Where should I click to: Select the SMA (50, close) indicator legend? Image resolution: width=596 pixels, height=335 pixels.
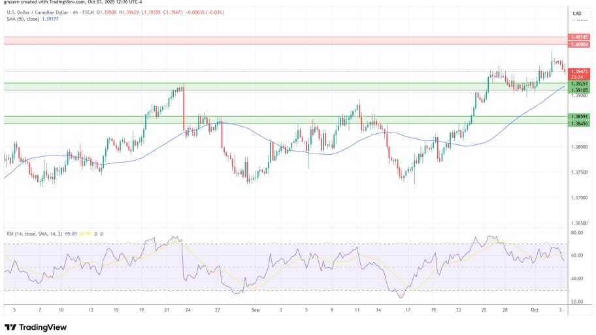[19, 20]
